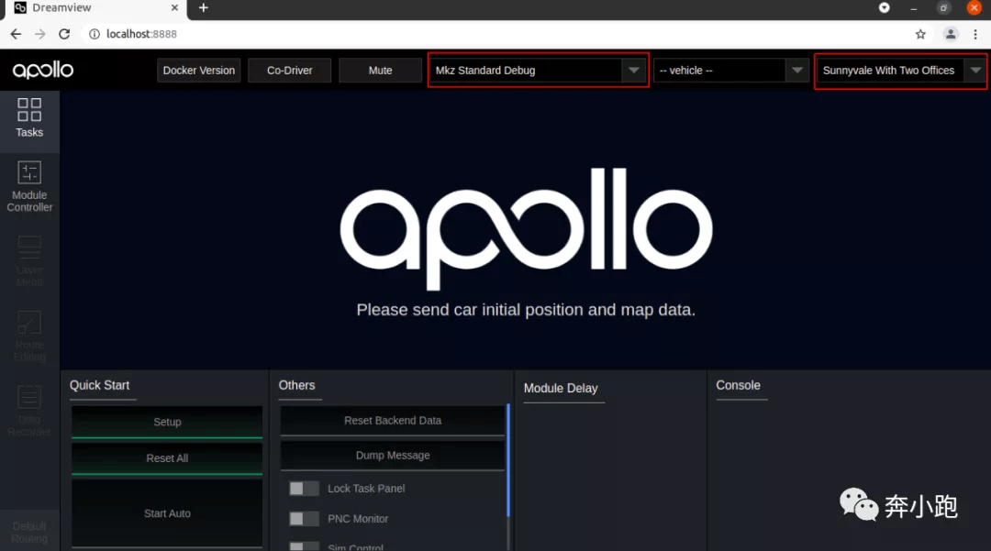
Task: Click the Reset All button
Action: point(167,458)
